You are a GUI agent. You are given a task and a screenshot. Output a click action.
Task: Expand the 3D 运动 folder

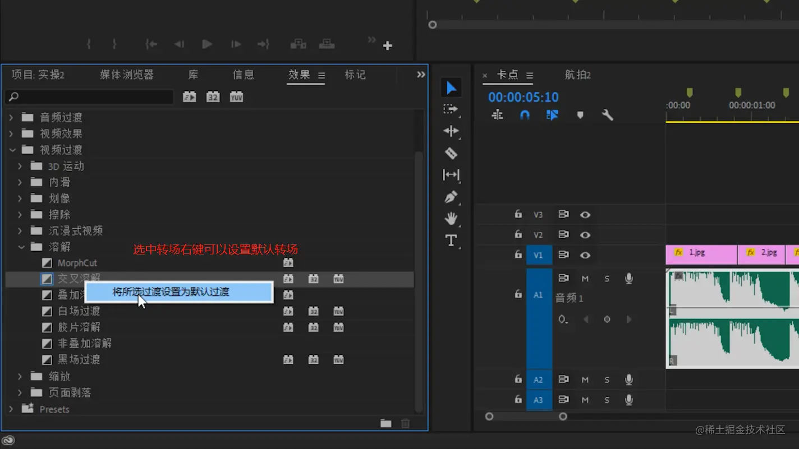tap(20, 166)
